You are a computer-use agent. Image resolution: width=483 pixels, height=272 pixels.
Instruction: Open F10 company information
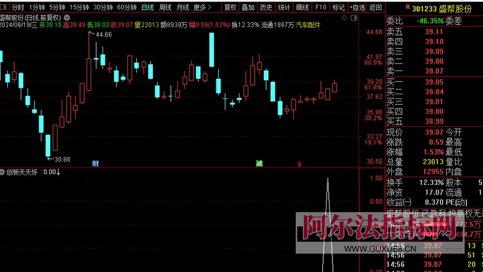321,7
